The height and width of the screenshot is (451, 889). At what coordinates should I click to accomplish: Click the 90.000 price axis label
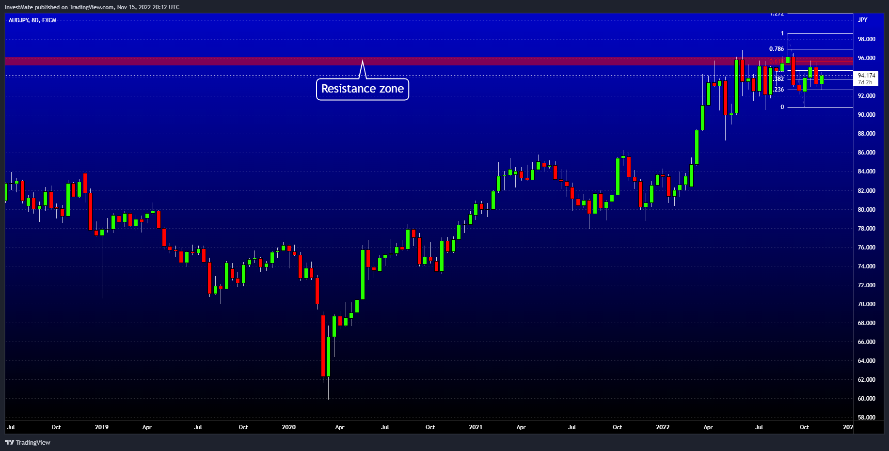867,115
